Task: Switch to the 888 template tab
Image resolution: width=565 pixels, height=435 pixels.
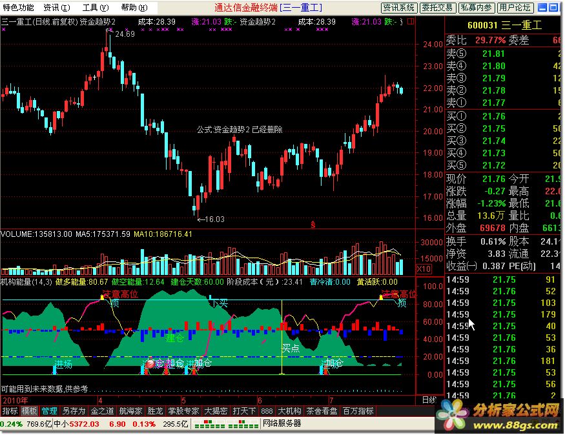Action: (267, 411)
